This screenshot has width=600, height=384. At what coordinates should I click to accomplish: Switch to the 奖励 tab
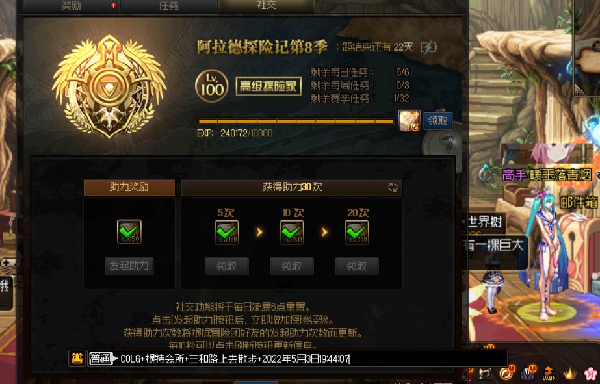coord(72,6)
